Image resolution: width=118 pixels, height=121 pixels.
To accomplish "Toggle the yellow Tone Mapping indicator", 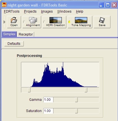I will (69, 22).
